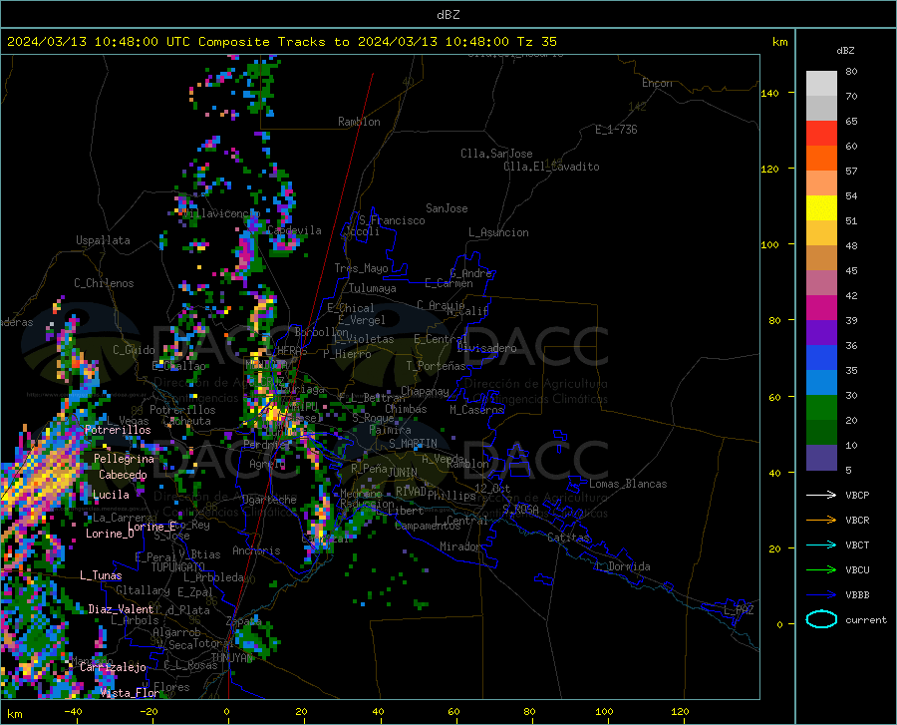Click the Clla.SanJose map label
The width and height of the screenshot is (897, 725).
pos(496,154)
